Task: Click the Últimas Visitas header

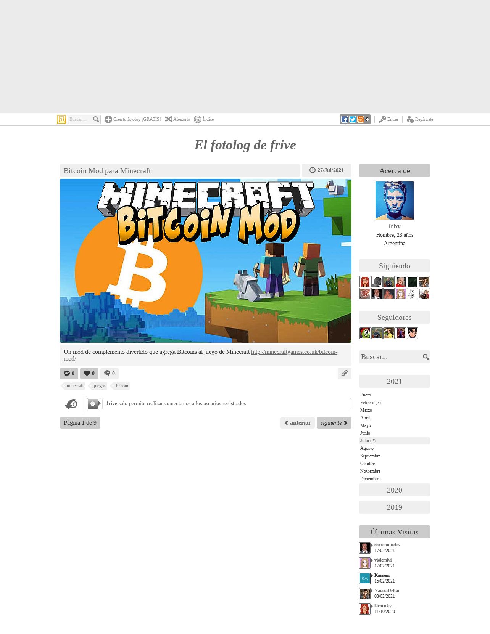Action: (x=395, y=532)
